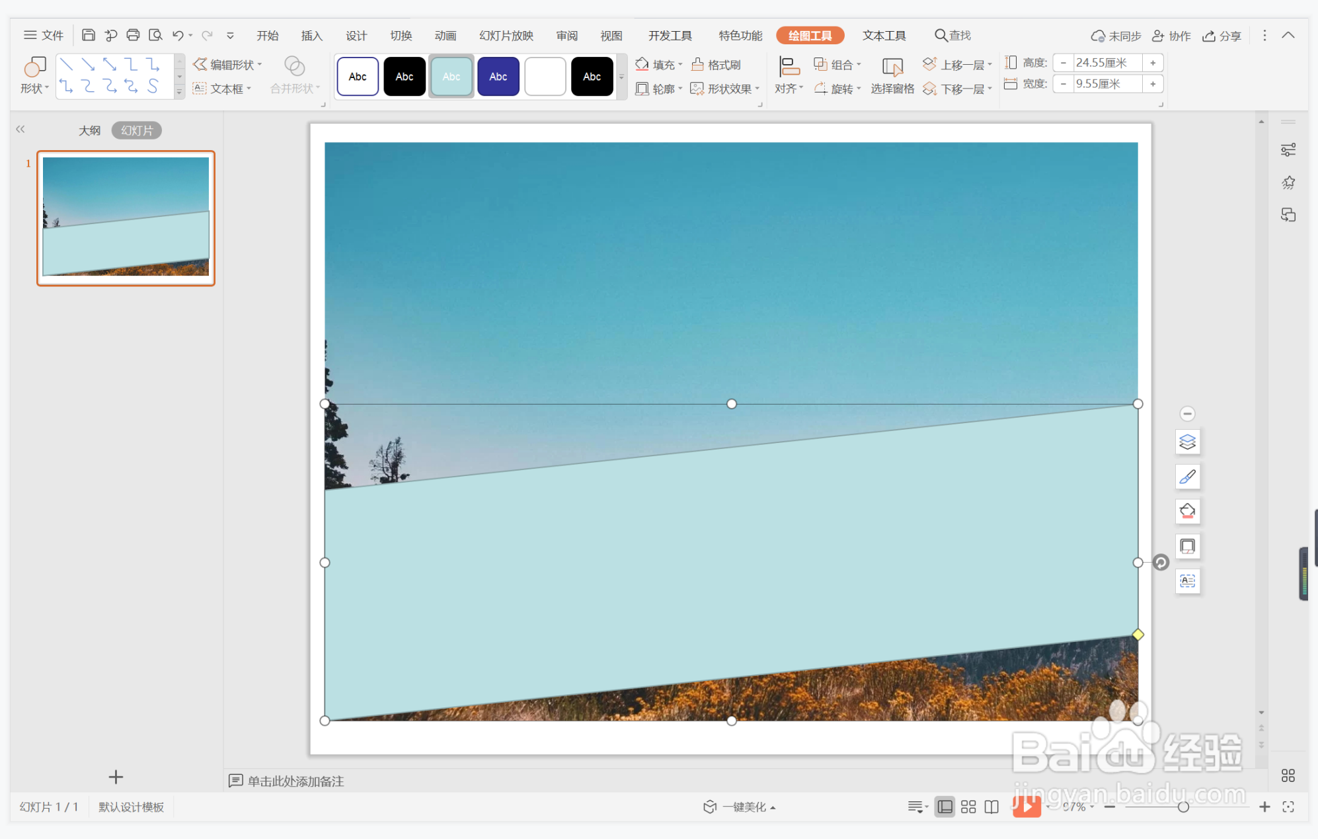Collapse the slide panel with double chevron

(x=20, y=130)
